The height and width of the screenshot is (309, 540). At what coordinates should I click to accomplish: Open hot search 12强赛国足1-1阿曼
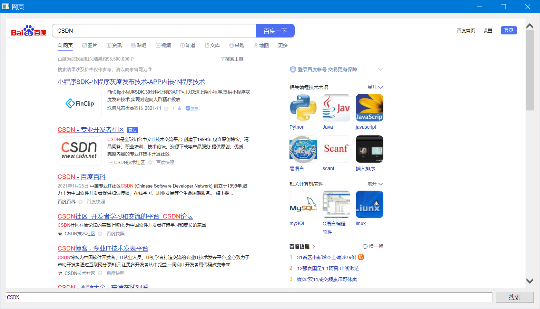point(328,268)
